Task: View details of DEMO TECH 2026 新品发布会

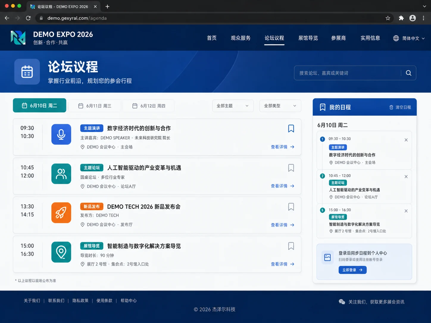Action: point(282,225)
